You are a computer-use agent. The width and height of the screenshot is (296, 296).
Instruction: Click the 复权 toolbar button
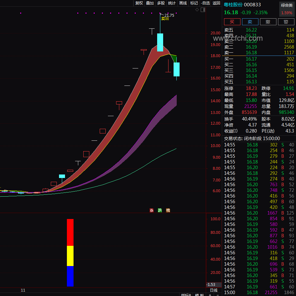click(x=139, y=3)
